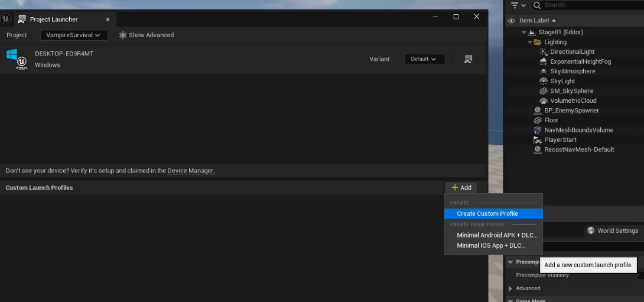
Task: Select BP_EnemySpawner in the Outliner
Action: (x=571, y=111)
